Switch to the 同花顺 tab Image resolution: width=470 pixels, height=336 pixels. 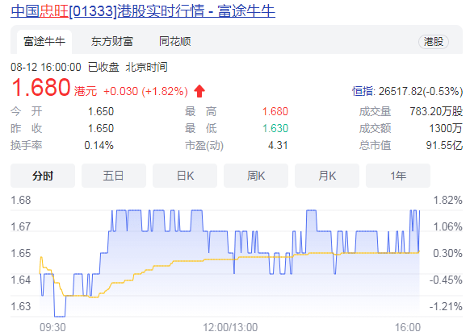tap(174, 42)
